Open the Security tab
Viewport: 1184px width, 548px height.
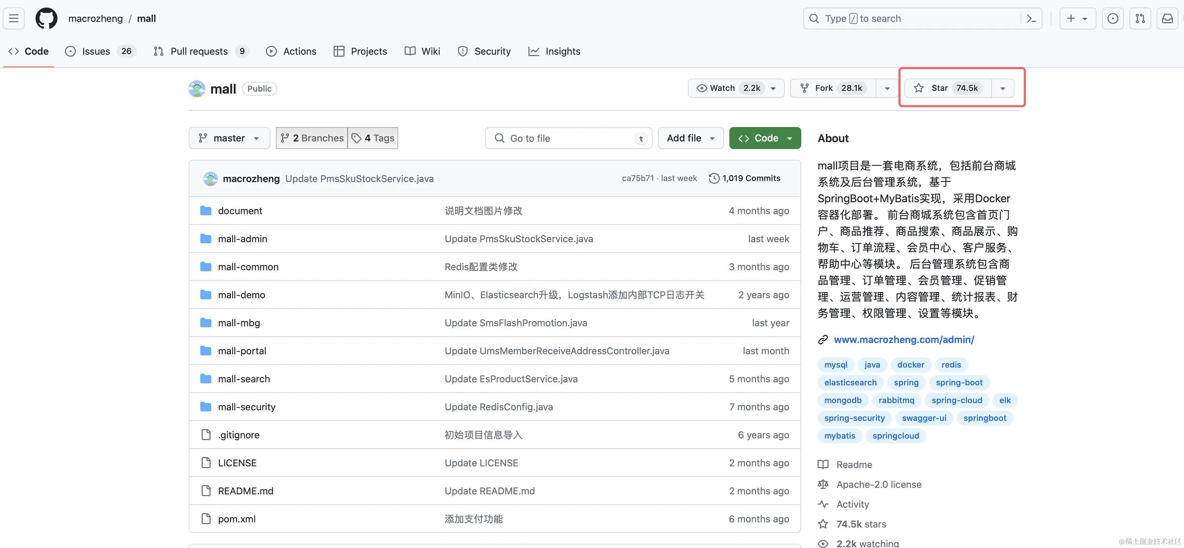tap(484, 51)
